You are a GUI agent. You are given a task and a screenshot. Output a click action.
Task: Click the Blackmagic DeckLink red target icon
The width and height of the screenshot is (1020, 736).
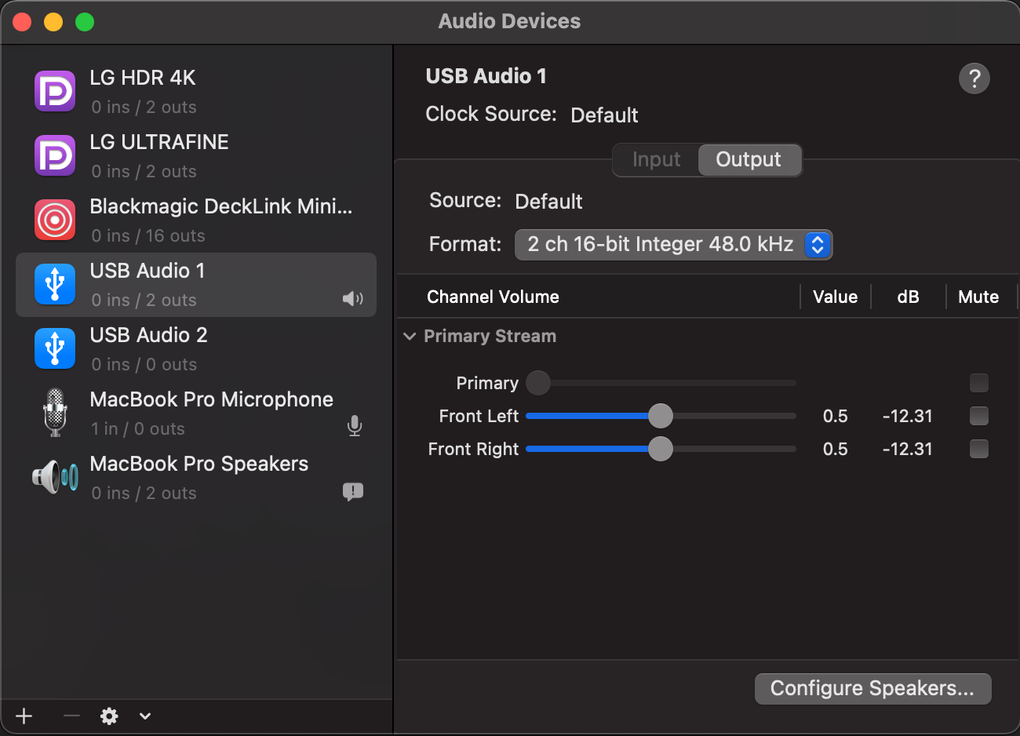pos(55,220)
